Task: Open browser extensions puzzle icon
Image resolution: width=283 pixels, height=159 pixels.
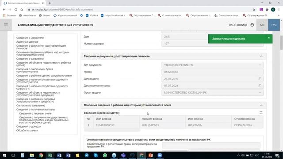Action: pyautogui.click(x=267, y=10)
